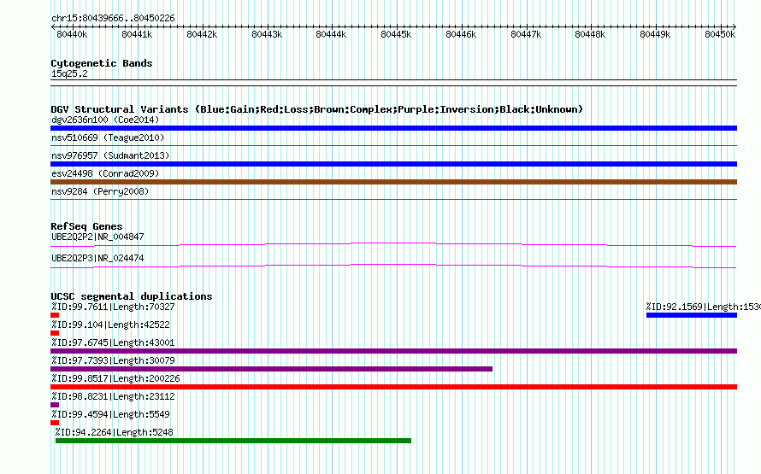Image resolution: width=761 pixels, height=474 pixels.
Task: Click the 80448k ruler tick label
Action: 590,34
